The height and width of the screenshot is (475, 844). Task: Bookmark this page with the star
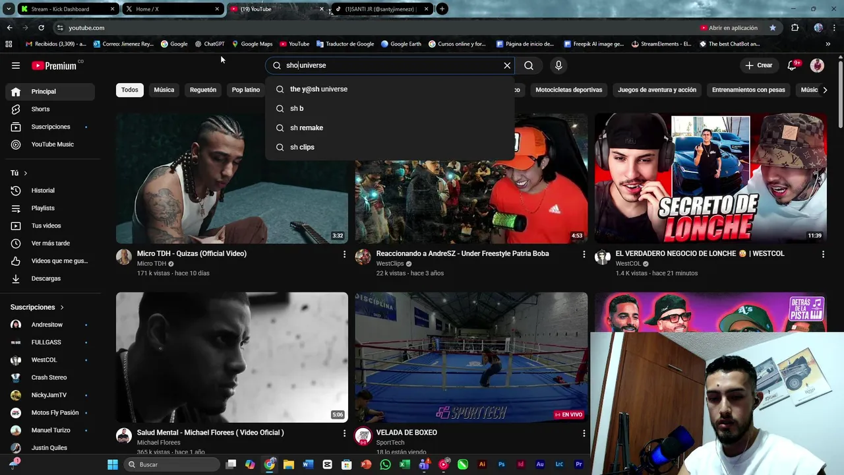[x=773, y=28]
